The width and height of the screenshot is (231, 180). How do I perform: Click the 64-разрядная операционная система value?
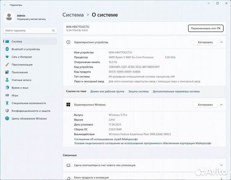pyautogui.click(x=141, y=77)
